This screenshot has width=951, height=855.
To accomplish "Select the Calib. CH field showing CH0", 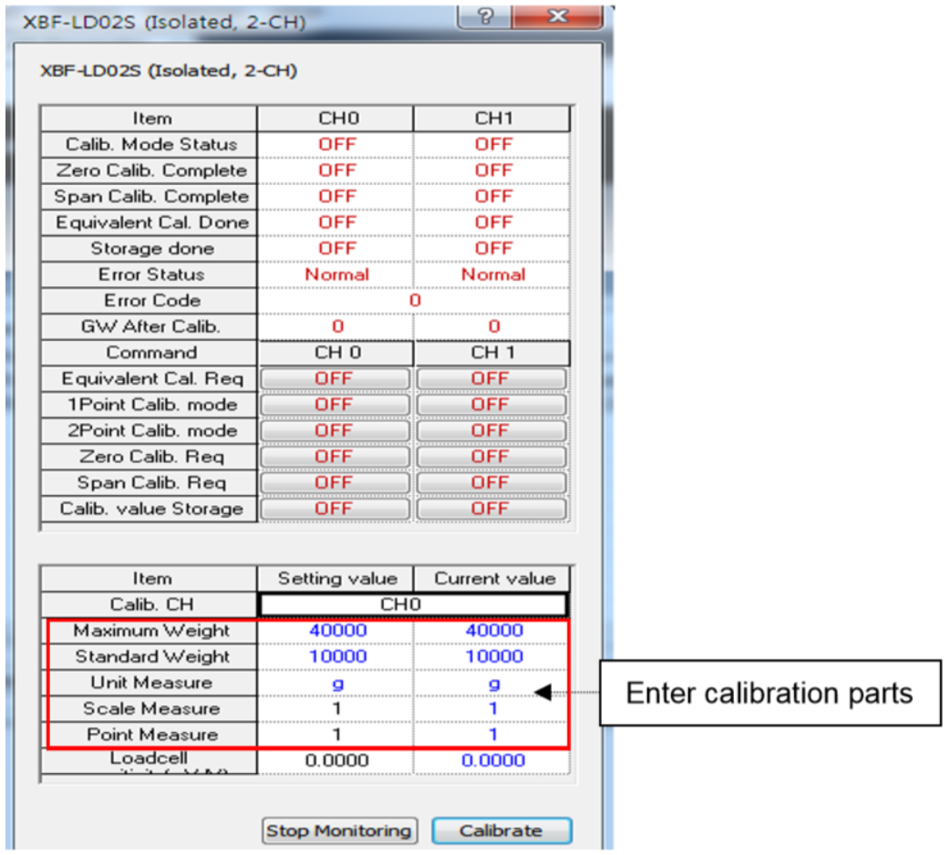I will 411,603.
